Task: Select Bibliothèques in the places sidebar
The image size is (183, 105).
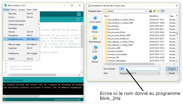Action: [x=95, y=39]
